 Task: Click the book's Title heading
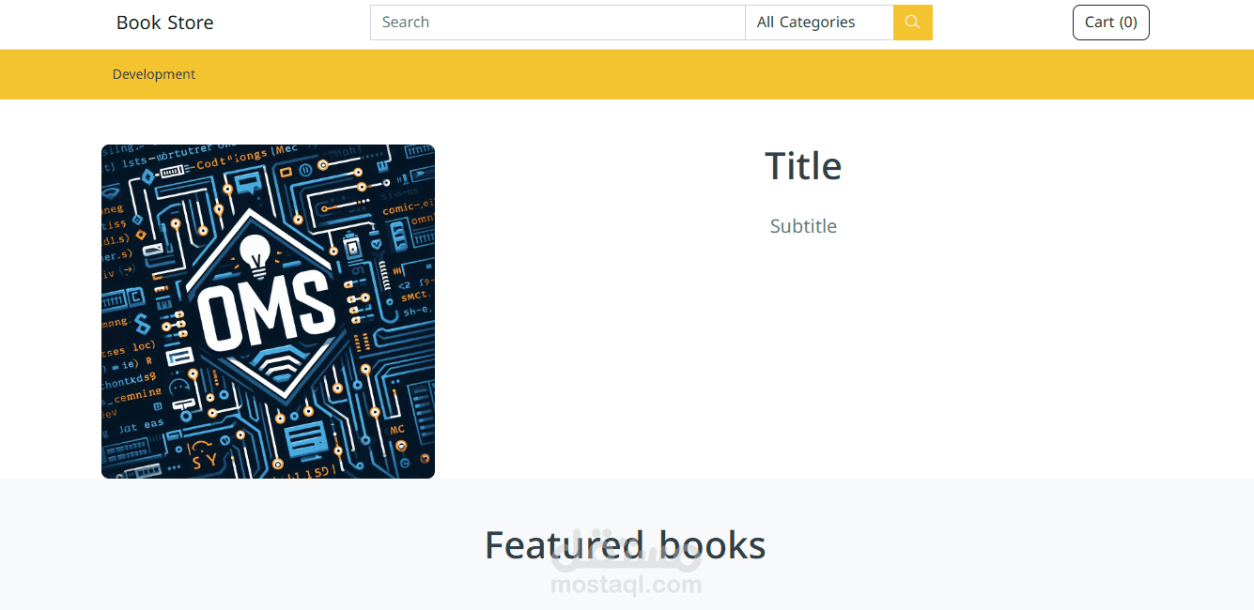click(803, 166)
